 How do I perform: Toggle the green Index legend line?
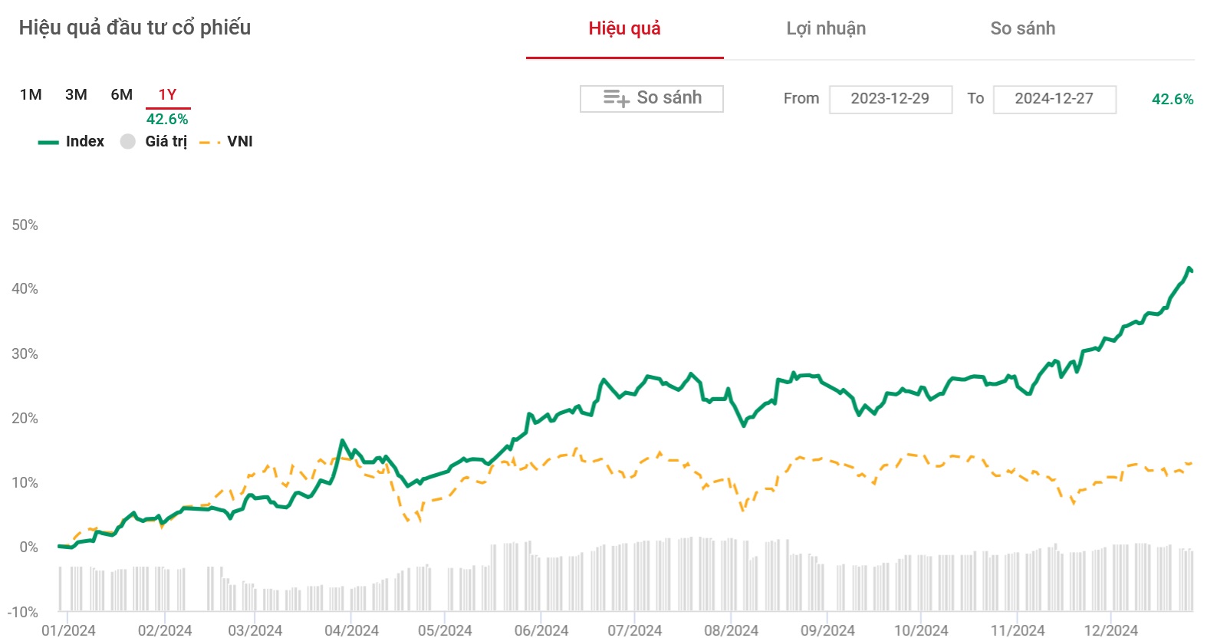[x=48, y=142]
